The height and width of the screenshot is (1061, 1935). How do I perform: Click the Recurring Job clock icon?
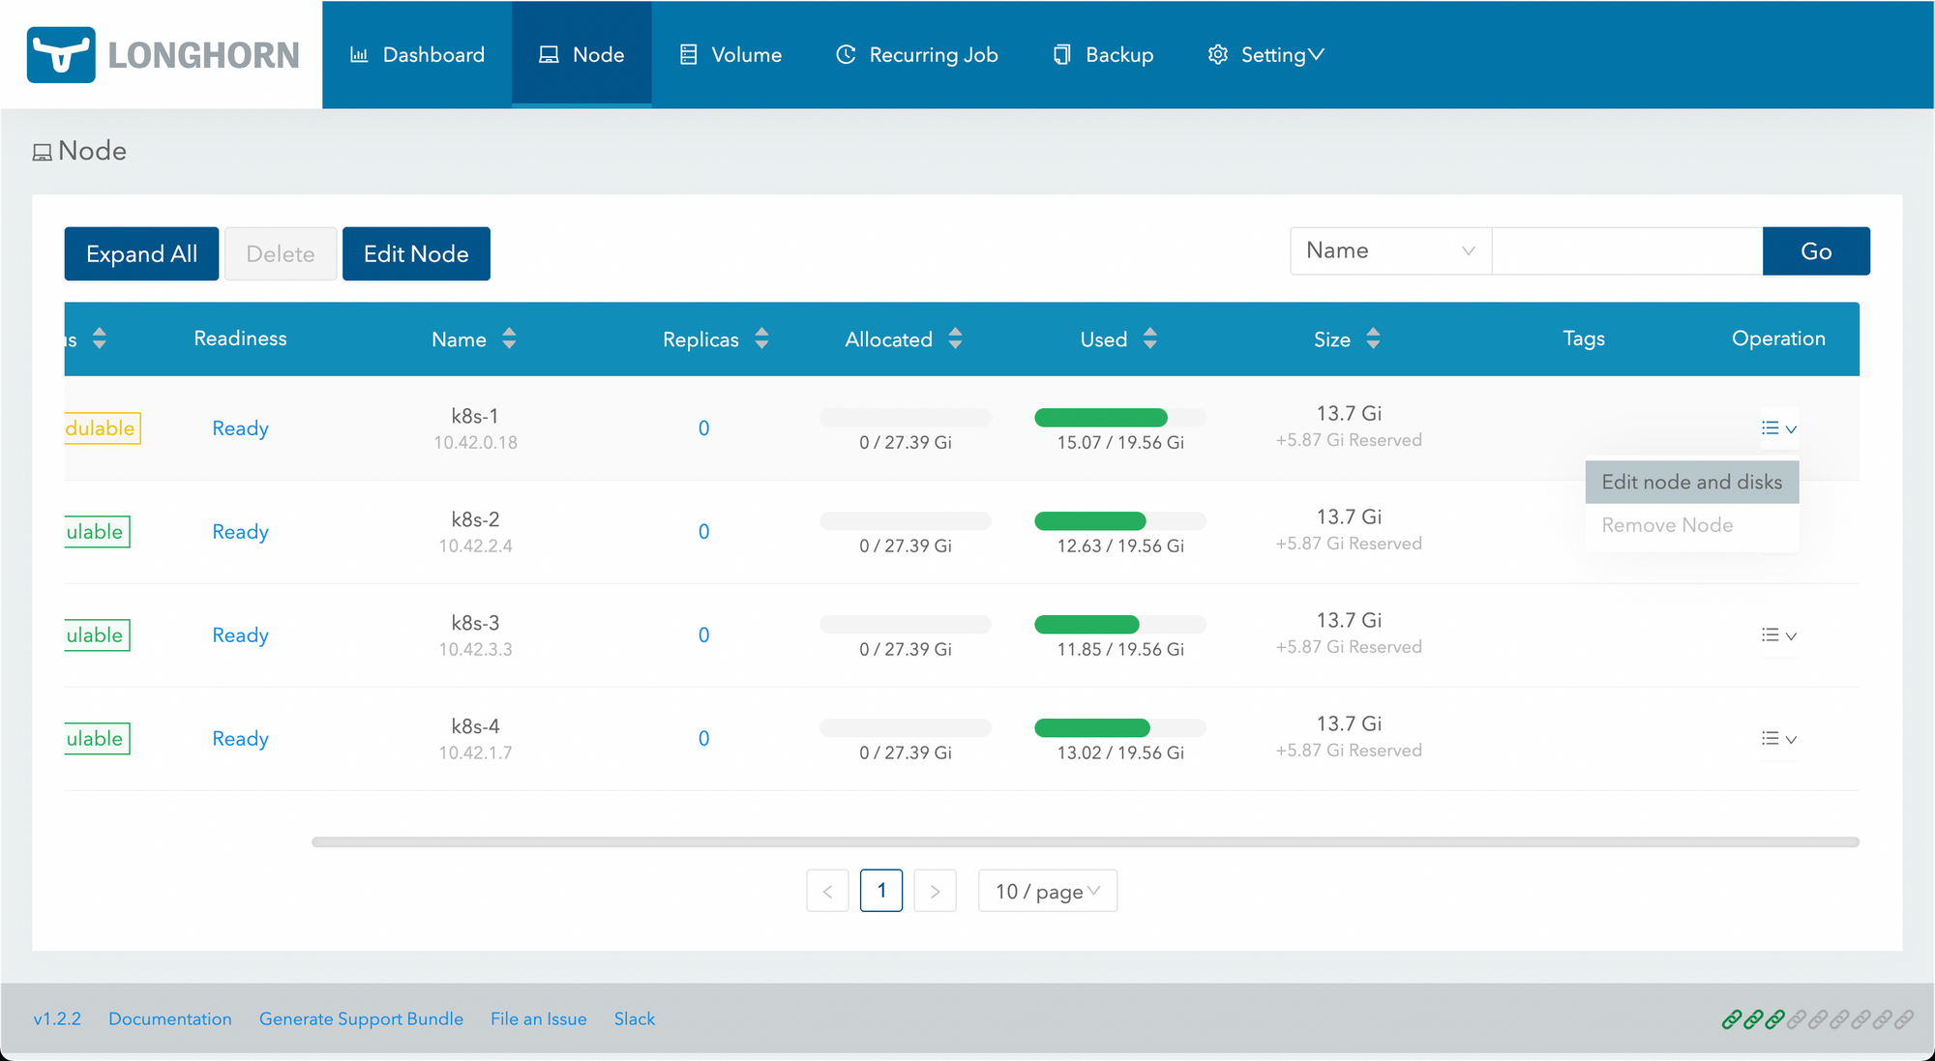[x=846, y=55]
